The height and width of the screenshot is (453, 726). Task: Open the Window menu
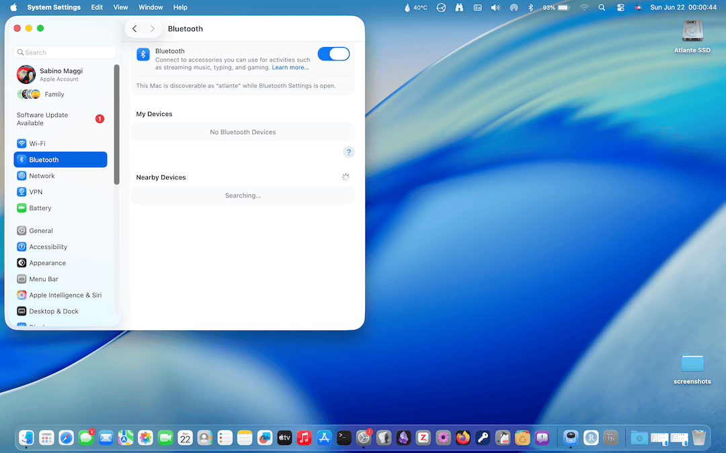pyautogui.click(x=151, y=7)
